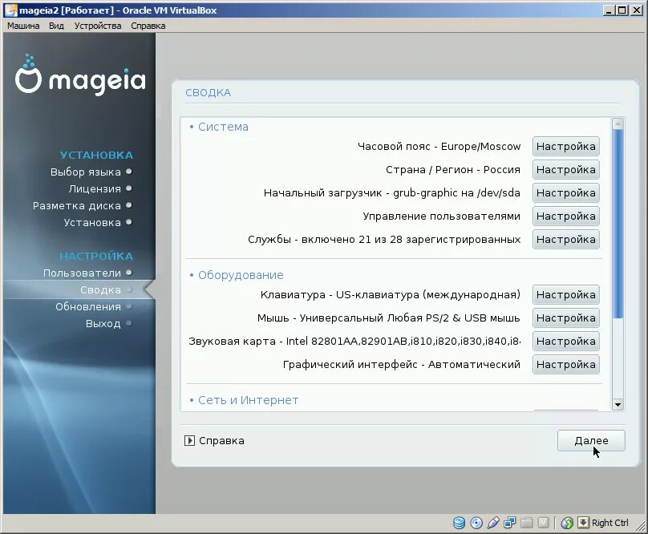
Task: Click the СВОДКА panel title
Action: (x=208, y=92)
